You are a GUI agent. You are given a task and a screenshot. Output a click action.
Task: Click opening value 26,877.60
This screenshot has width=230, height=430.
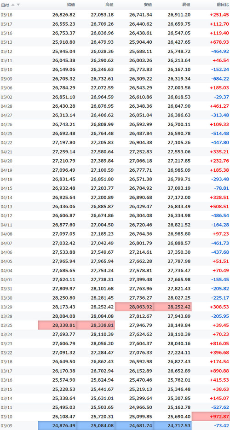point(64,225)
